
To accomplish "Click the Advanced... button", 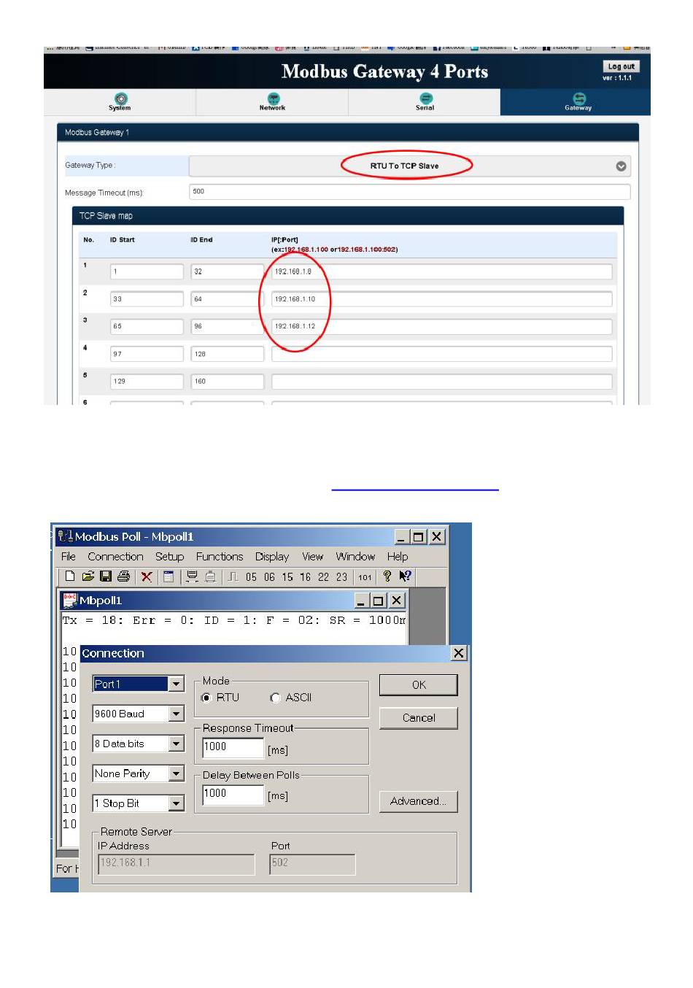I will tap(419, 801).
